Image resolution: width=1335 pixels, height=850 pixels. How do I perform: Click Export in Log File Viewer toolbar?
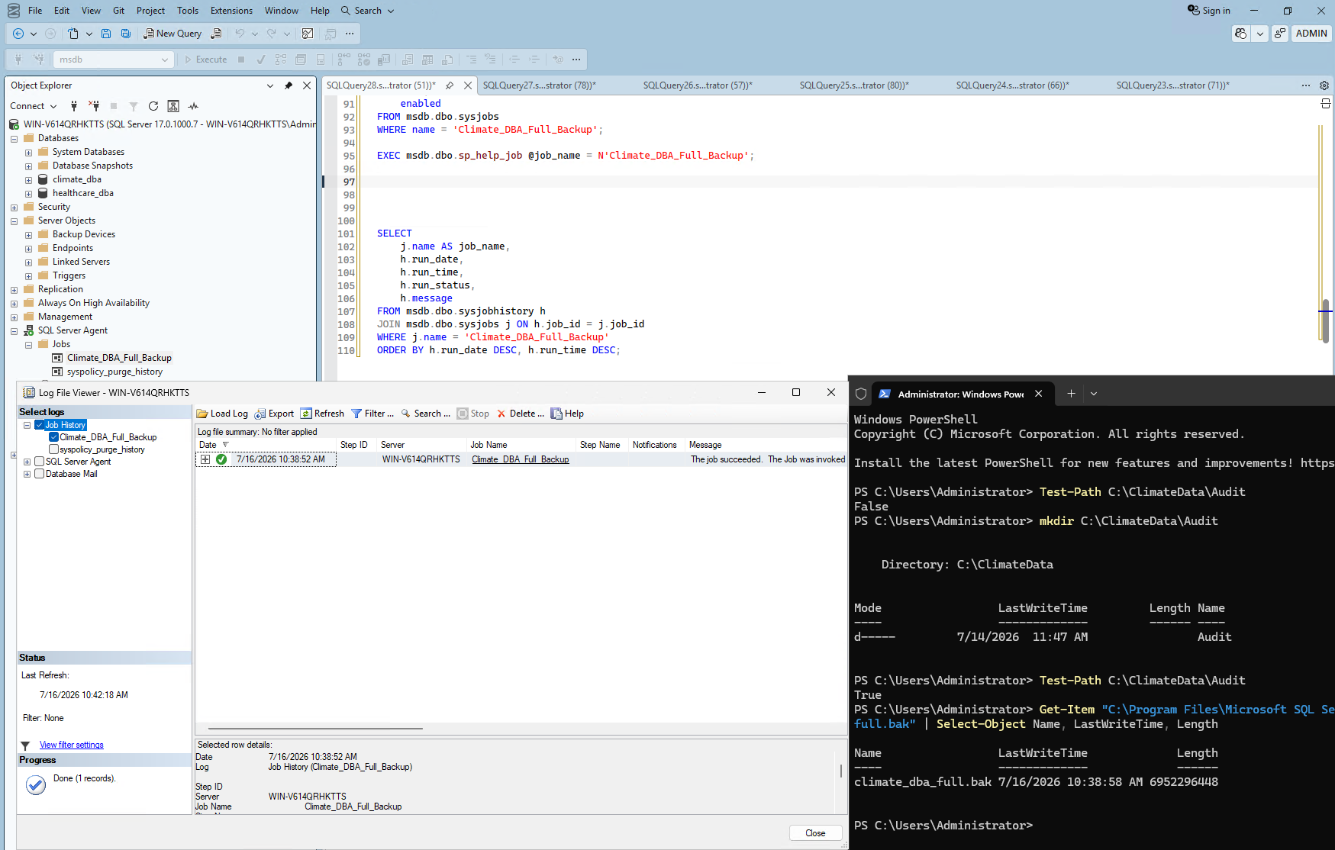[x=275, y=414]
